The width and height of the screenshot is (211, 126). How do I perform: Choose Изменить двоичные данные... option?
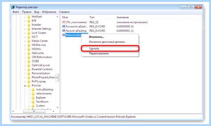coord(110,42)
